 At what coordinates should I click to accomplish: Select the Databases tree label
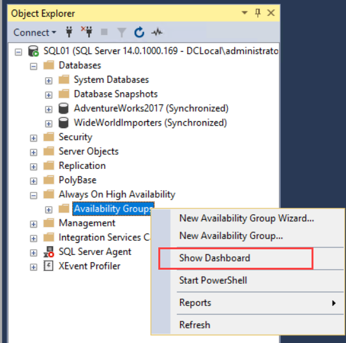[x=80, y=65]
